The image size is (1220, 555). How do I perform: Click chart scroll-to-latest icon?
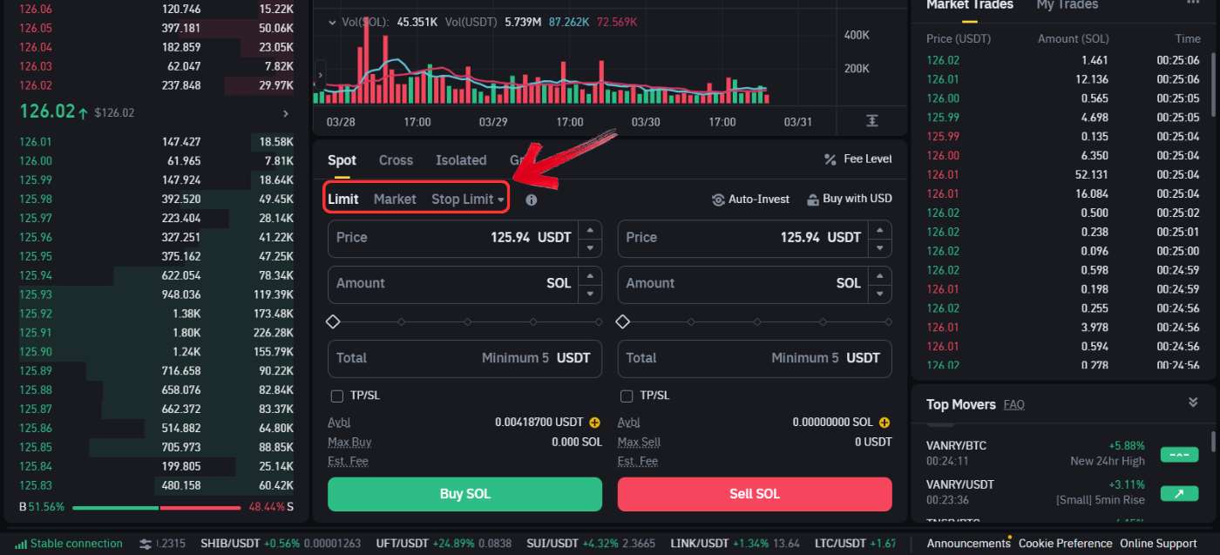tap(872, 121)
